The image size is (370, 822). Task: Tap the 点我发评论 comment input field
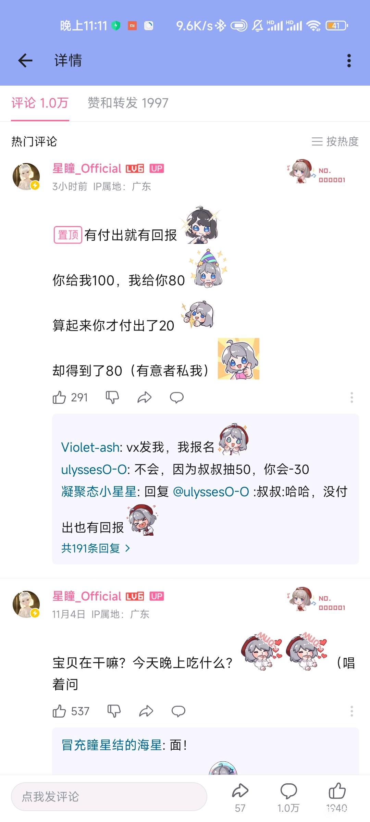coord(109,797)
